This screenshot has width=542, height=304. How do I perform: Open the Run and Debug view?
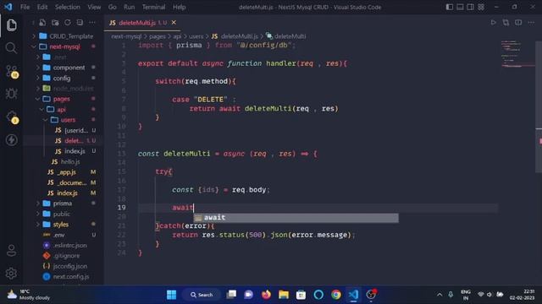click(11, 94)
